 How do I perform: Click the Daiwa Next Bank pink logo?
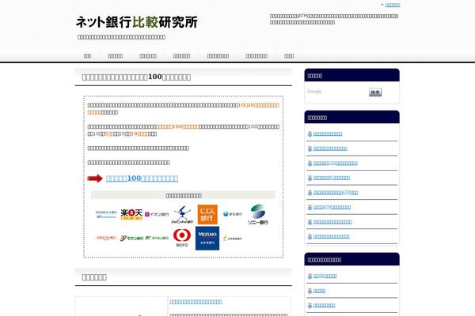click(x=106, y=238)
